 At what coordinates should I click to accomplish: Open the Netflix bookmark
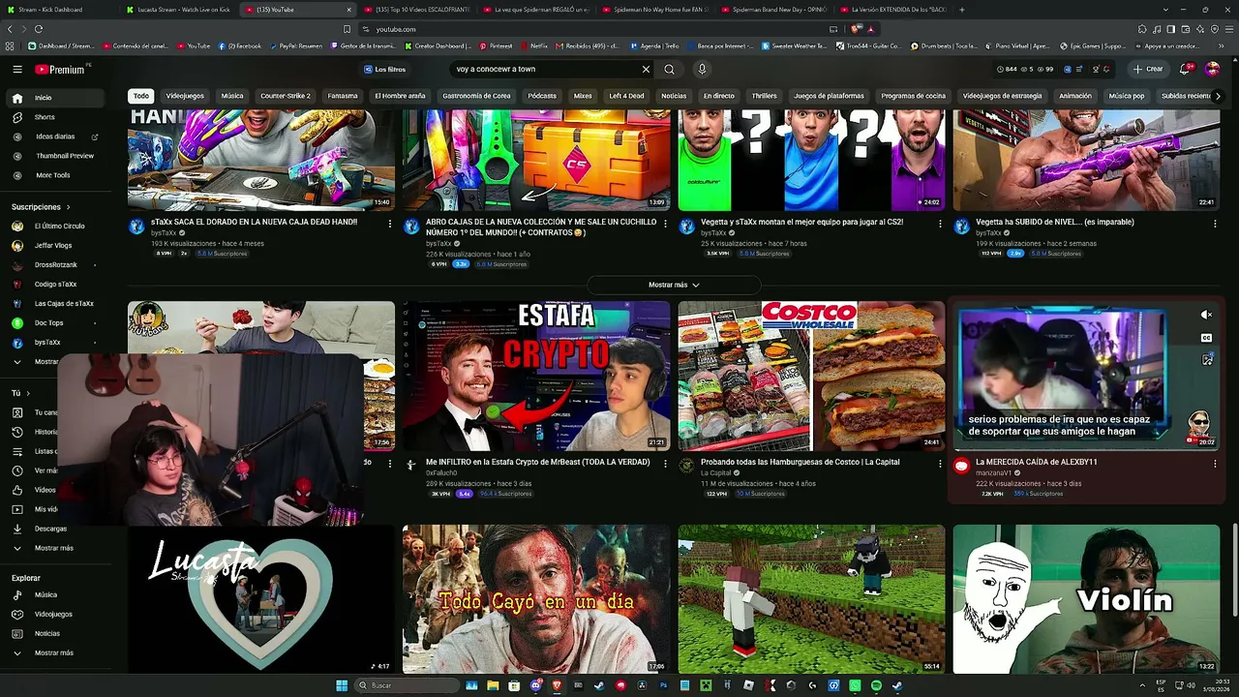[533, 45]
